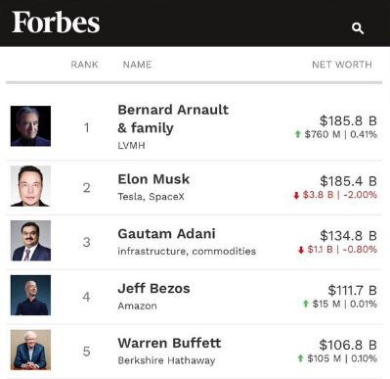390x379 pixels.
Task: Open the Jeff Bezos name link
Action: click(x=153, y=289)
